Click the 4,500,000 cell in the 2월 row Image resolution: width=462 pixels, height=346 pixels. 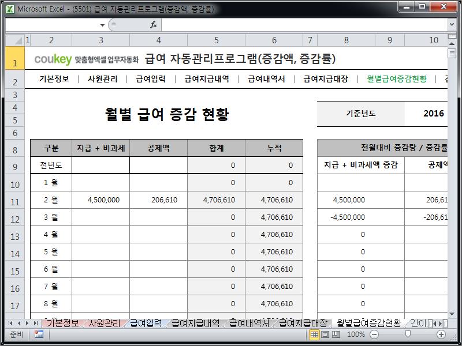[x=100, y=200]
